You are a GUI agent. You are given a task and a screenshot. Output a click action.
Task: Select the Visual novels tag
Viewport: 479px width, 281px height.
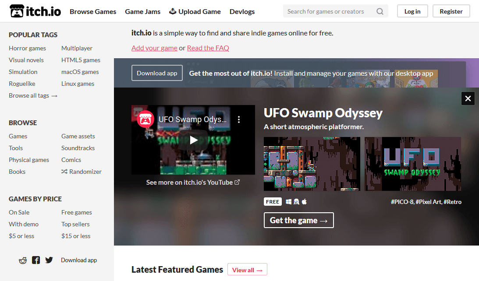[26, 60]
